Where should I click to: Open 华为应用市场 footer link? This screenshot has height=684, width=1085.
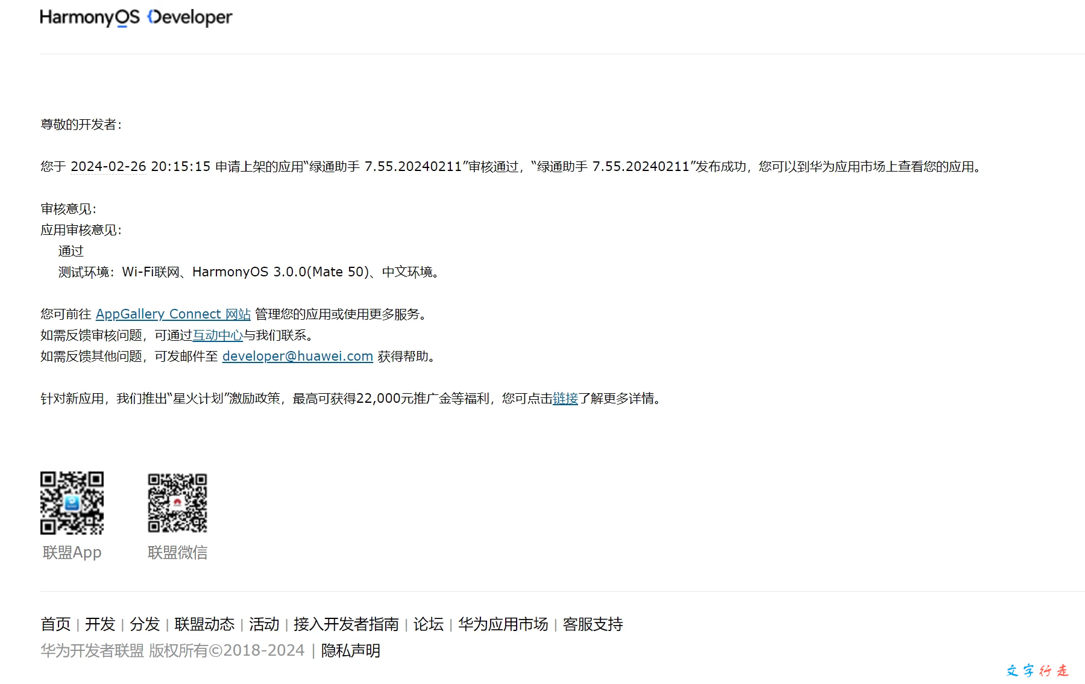[x=503, y=624]
